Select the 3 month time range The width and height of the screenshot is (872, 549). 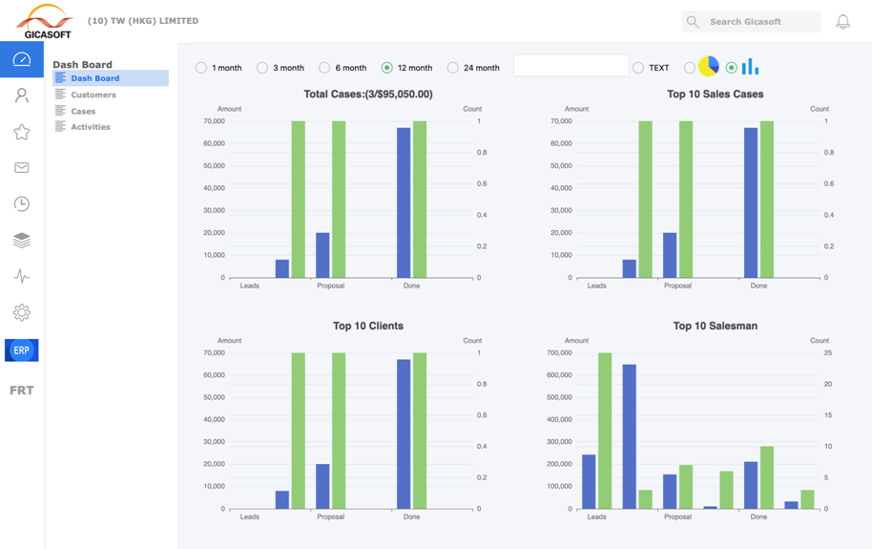point(262,68)
